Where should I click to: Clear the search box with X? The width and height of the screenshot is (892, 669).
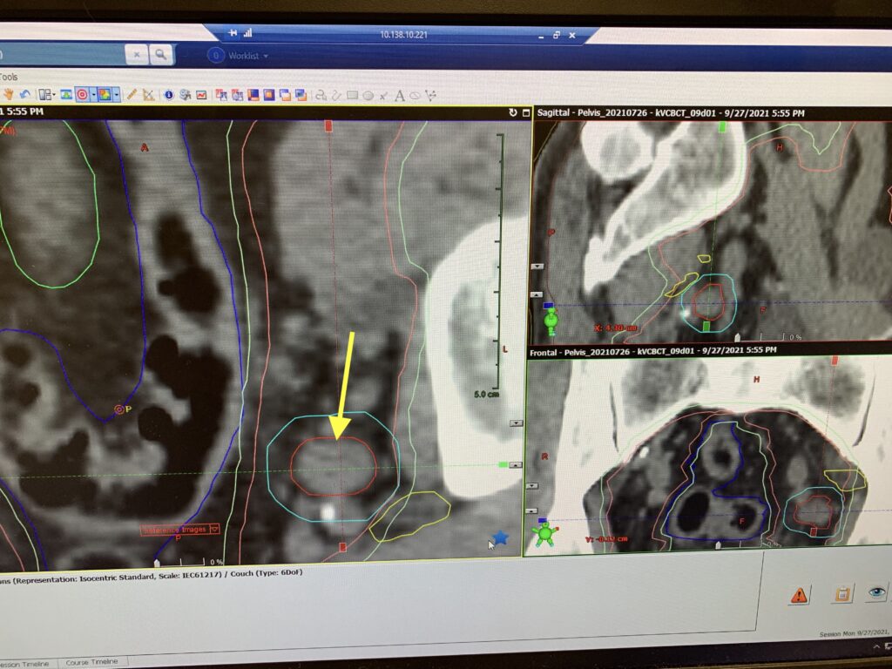click(137, 55)
